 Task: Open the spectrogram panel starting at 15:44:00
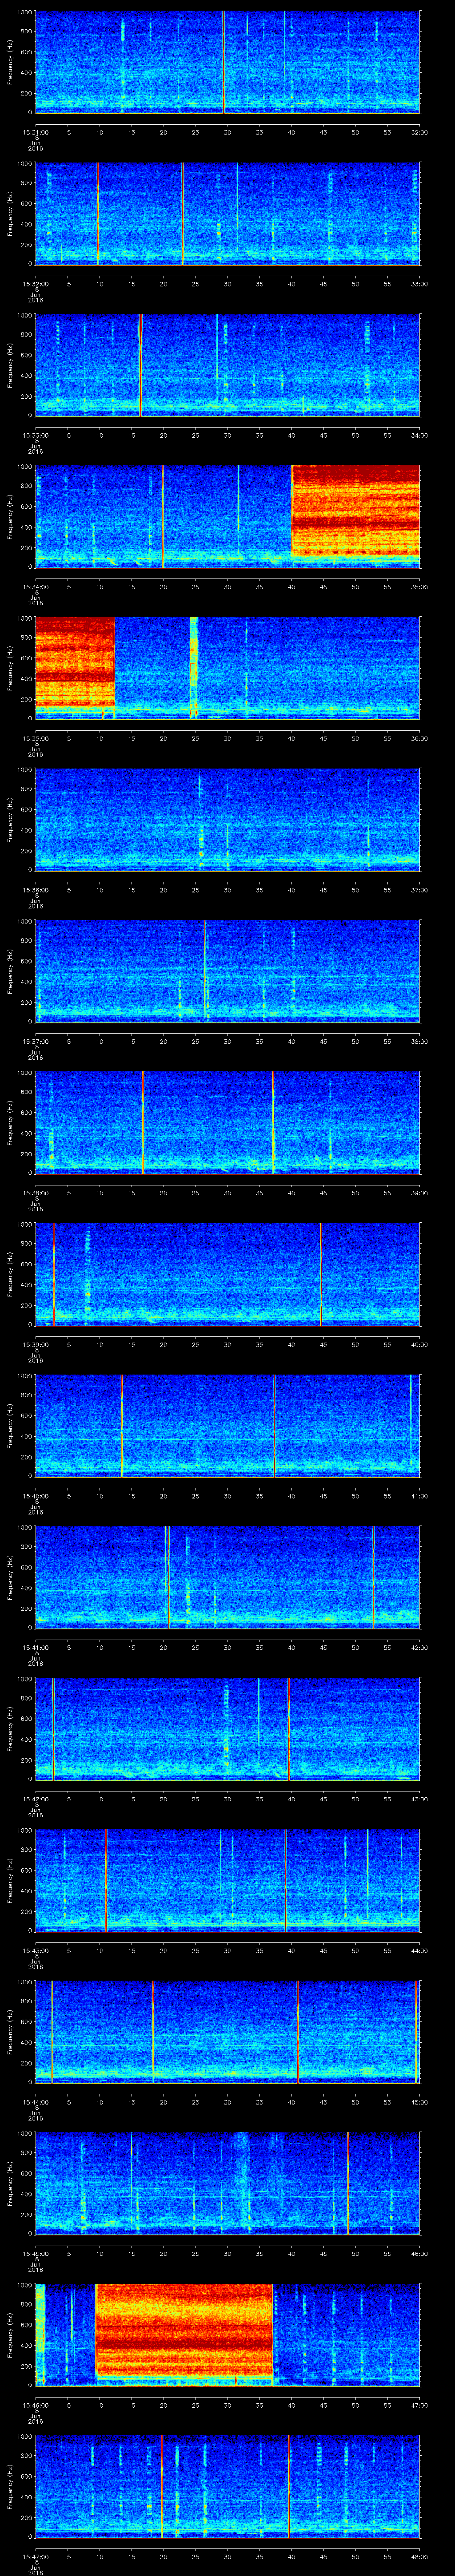227,2032
